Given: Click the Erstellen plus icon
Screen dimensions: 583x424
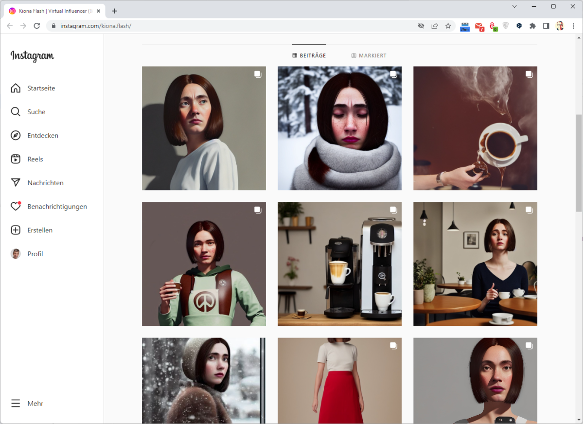Looking at the screenshot, I should pos(16,230).
